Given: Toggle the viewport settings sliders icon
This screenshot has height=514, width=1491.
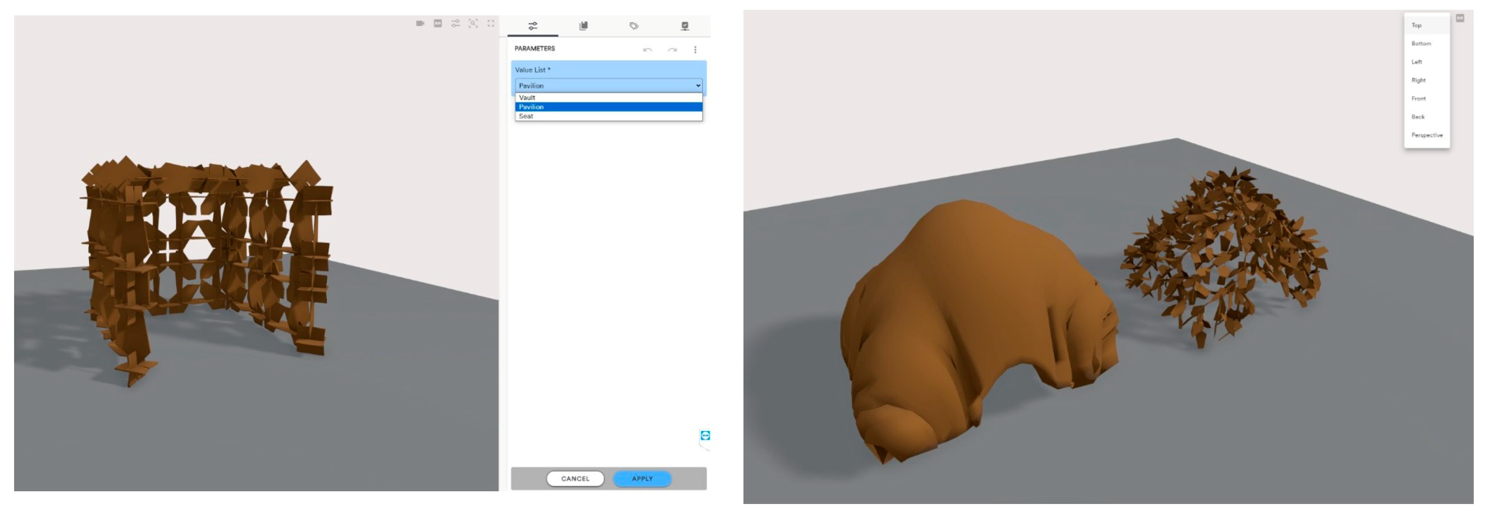Looking at the screenshot, I should [456, 24].
